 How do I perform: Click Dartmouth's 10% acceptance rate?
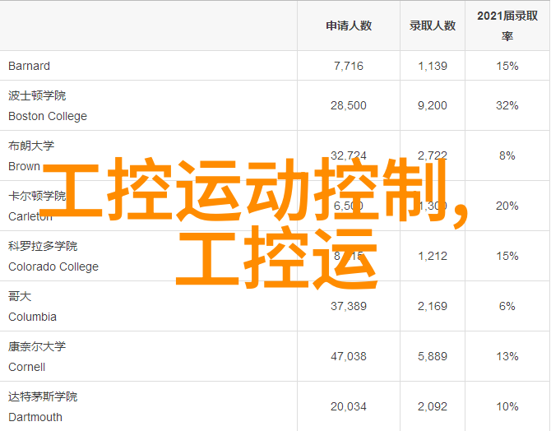coord(507,407)
